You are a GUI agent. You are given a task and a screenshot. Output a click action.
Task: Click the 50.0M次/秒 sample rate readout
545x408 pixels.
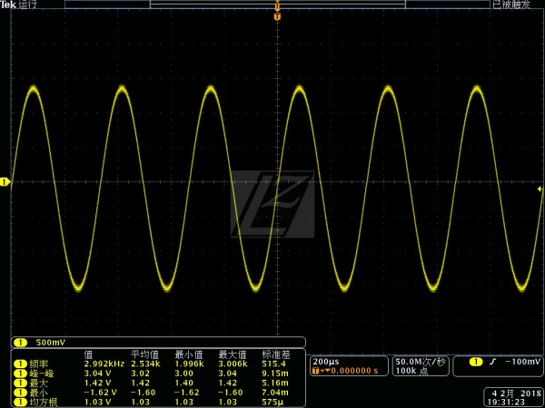(x=420, y=362)
